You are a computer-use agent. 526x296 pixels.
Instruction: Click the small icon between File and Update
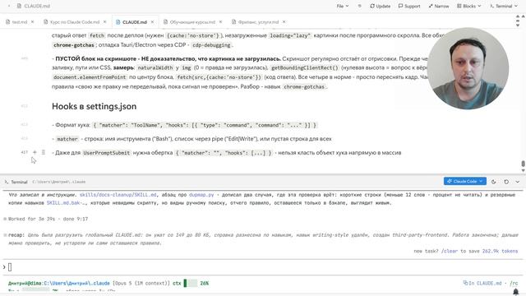[x=360, y=6]
